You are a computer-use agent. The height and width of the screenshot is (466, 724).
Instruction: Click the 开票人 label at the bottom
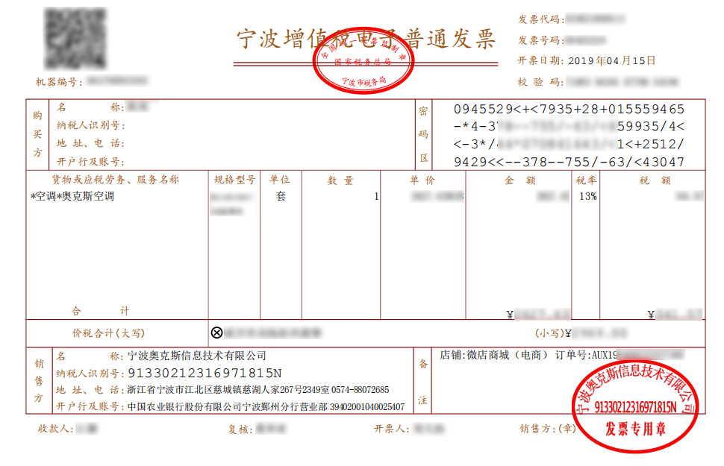tap(392, 429)
